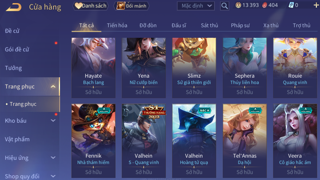The height and width of the screenshot is (180, 320).
Task: Switch to the Sát thủ tab
Action: coord(209,25)
